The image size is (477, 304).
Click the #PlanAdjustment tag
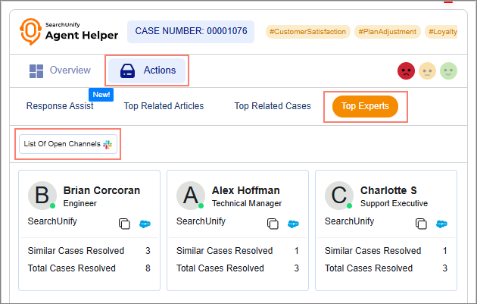(388, 32)
